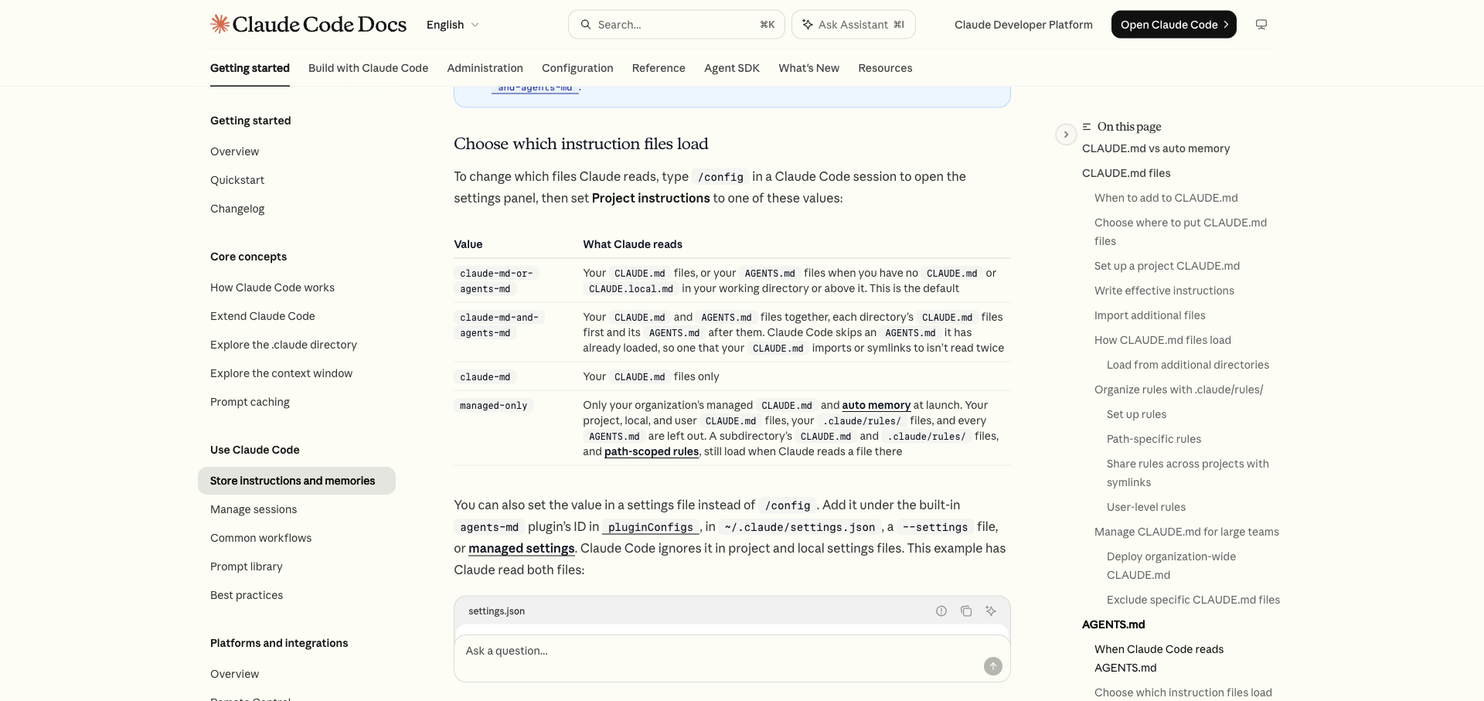Screen dimensions: 1484x701
Task: Visit the Claude Developer Platform link
Action: [x=1023, y=25]
